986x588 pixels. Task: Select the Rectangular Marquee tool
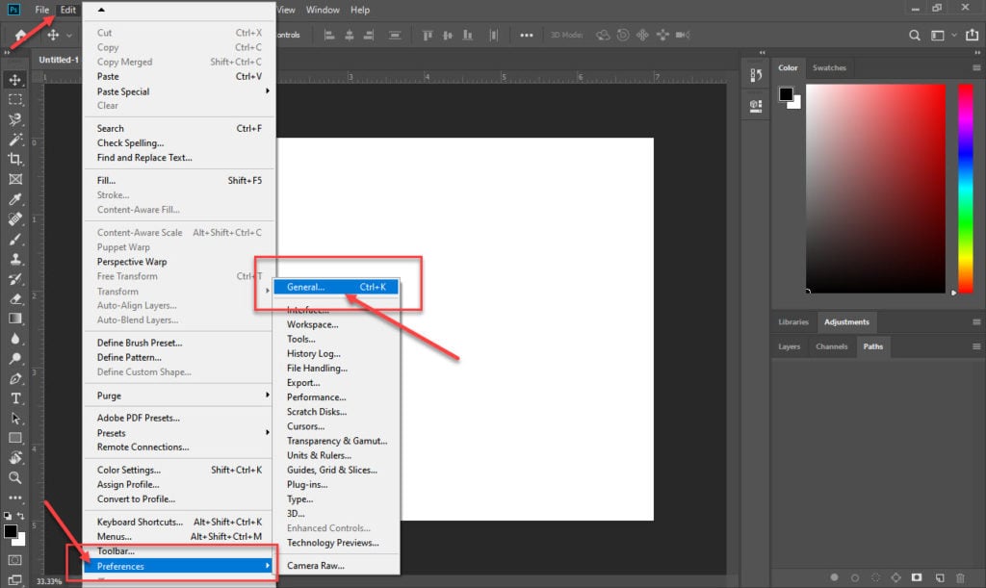pos(15,100)
